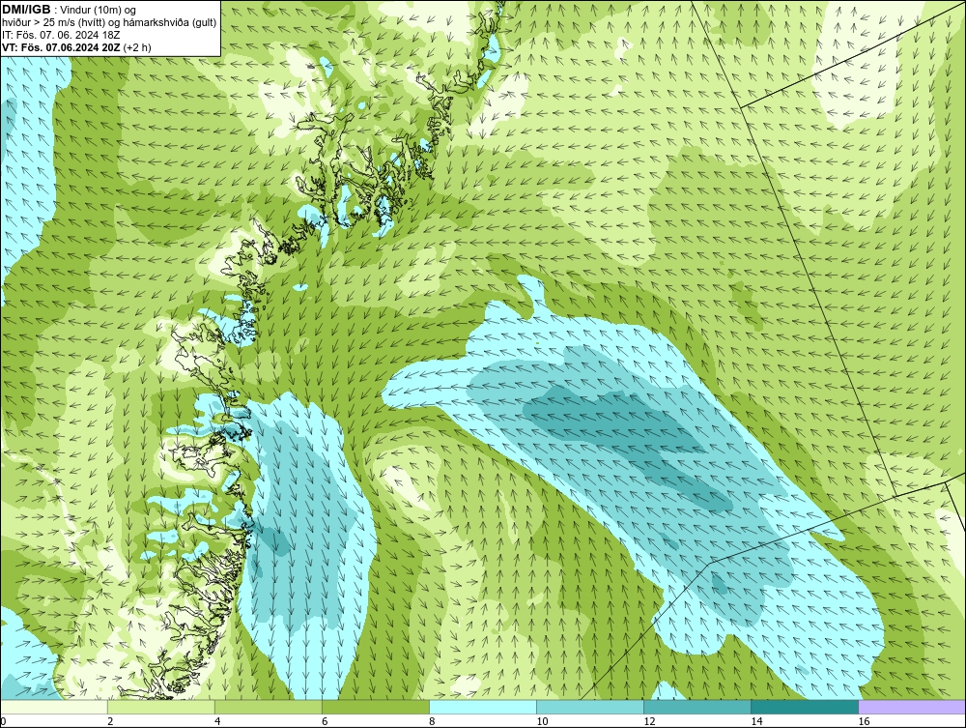Click the 0–2 m/s pale yellow legend swatch
Viewport: 966px width, 728px height.
click(54, 707)
